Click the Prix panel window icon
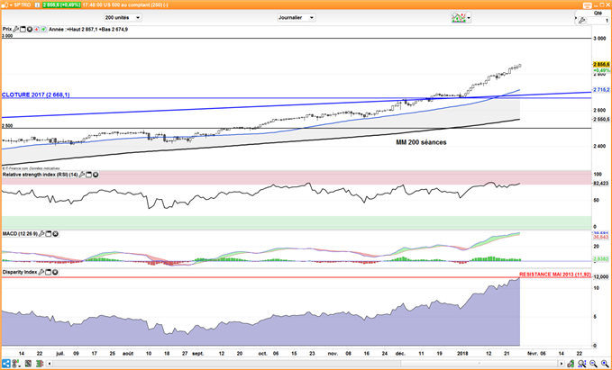 [x=23, y=29]
